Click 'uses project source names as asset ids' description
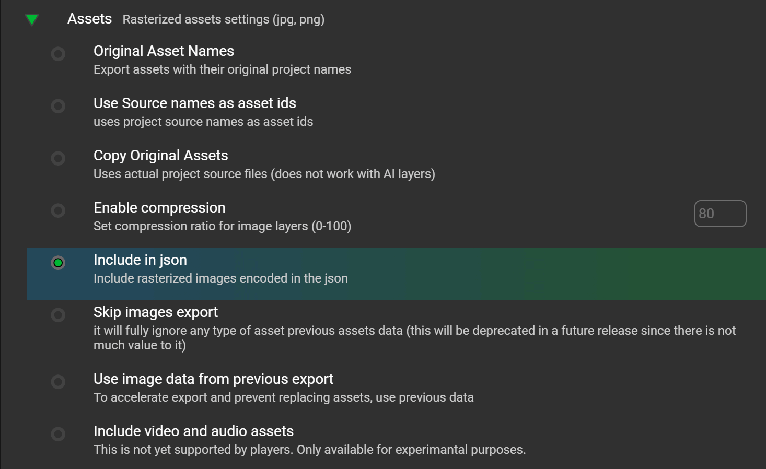This screenshot has height=469, width=766. 203,122
